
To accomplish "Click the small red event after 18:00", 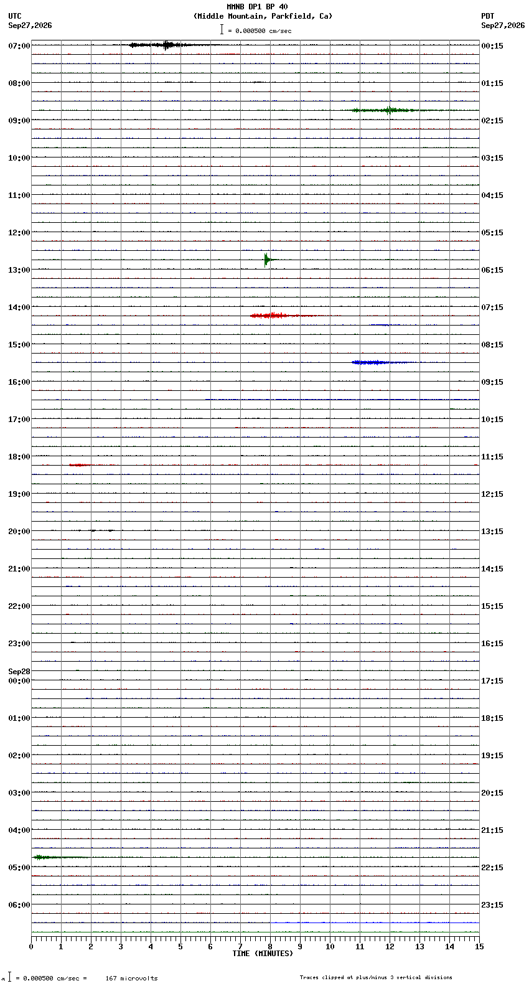I will pos(80,465).
